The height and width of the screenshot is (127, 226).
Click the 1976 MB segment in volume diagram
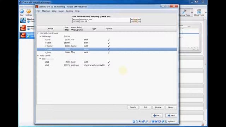(x=76, y=20)
